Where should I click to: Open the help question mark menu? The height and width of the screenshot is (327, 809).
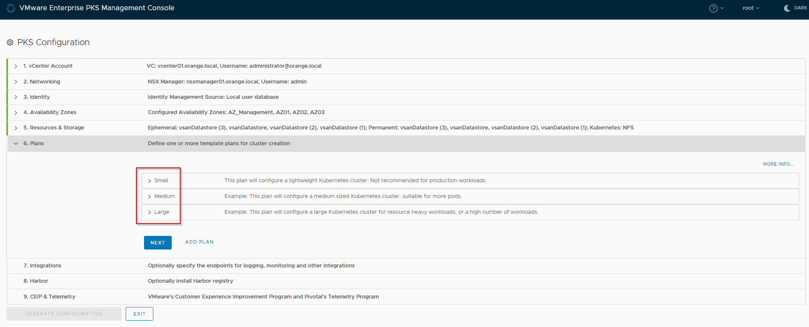717,8
